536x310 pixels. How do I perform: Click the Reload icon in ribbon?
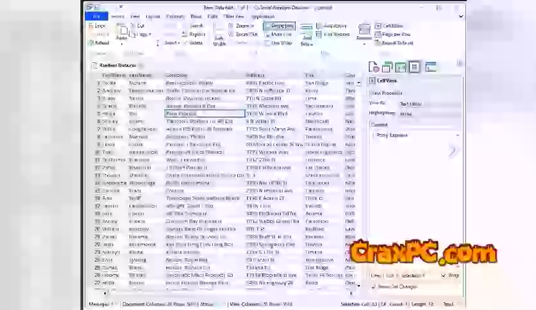click(92, 43)
